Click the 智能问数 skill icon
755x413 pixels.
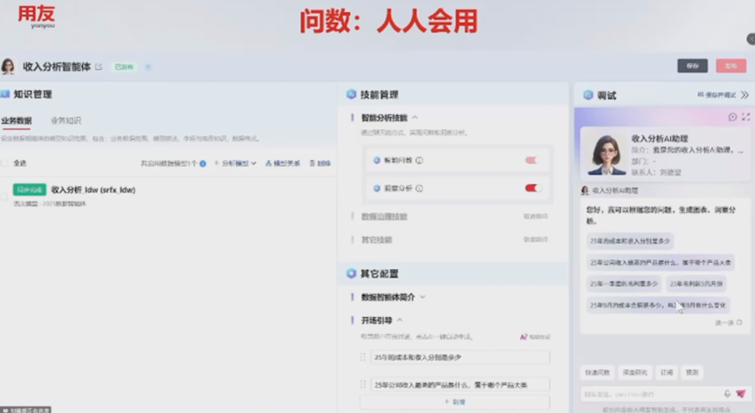376,161
